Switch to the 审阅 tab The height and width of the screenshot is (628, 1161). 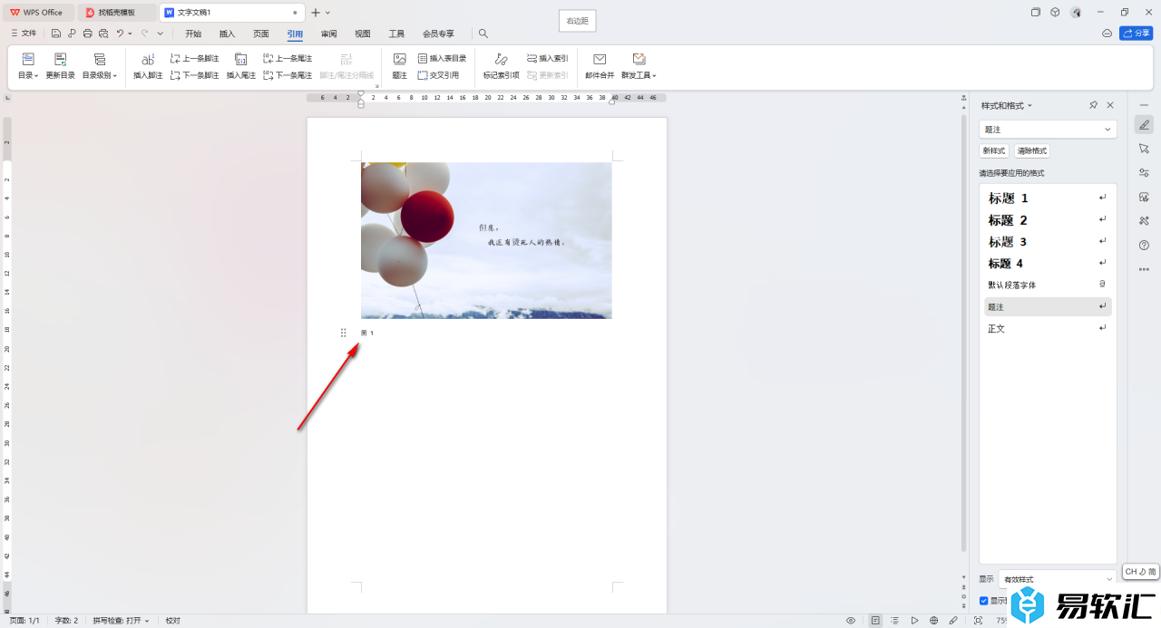328,34
